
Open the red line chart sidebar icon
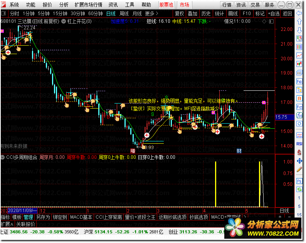(x=299, y=55)
